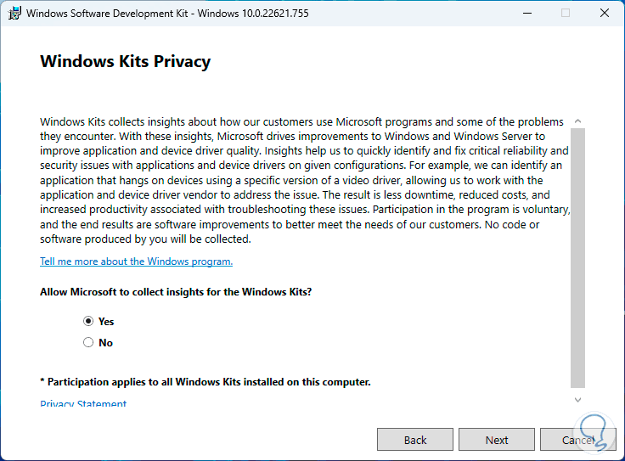Click the scrollbar down arrow
Viewport: 625px width, 461px height.
point(578,399)
